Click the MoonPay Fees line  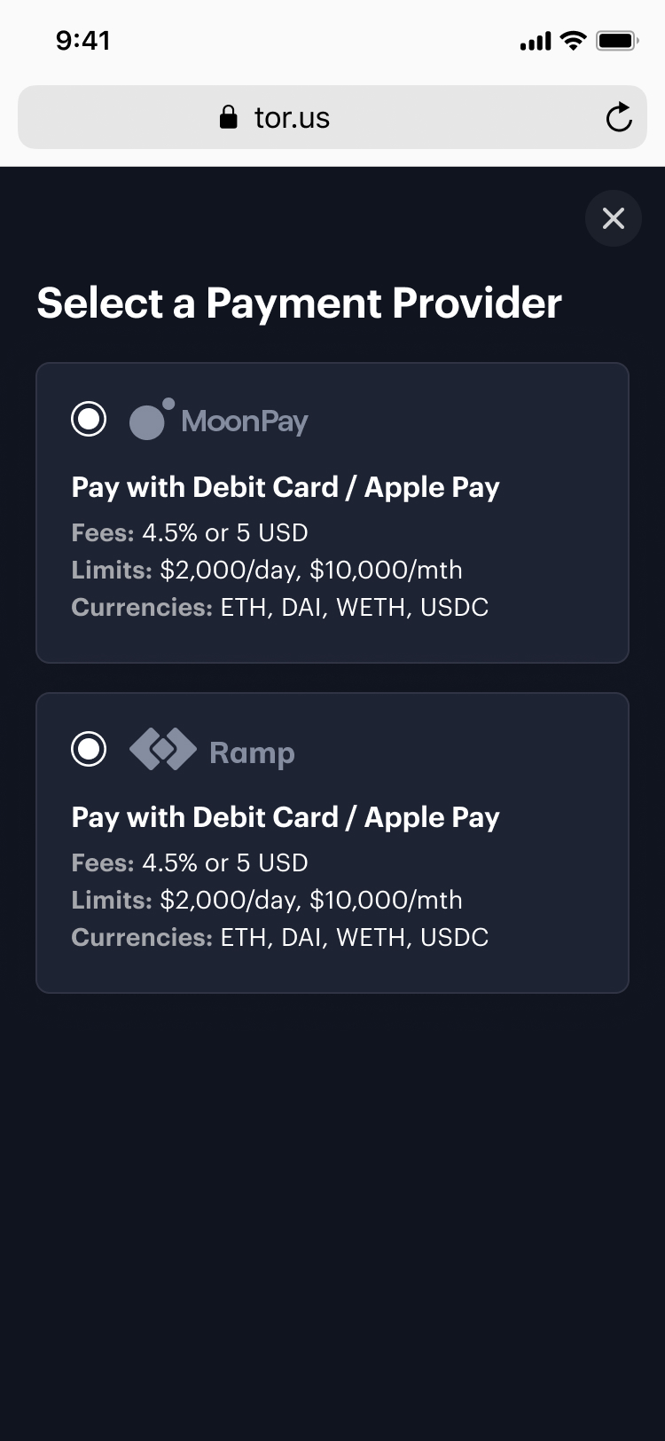(x=190, y=532)
